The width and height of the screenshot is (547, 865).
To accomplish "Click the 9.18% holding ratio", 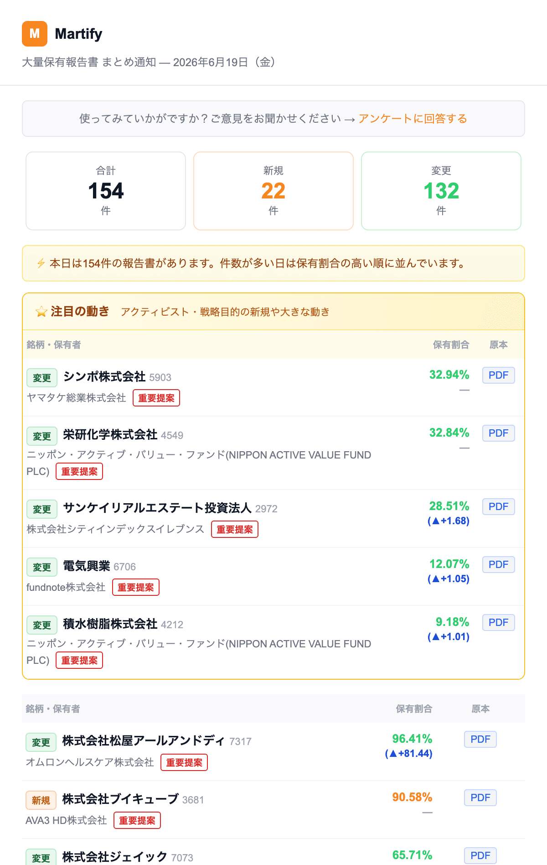I will pos(453,622).
